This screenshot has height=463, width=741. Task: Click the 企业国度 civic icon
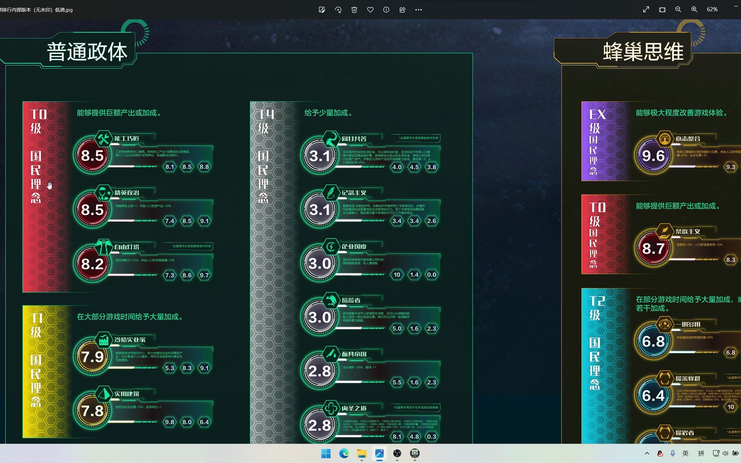point(331,247)
